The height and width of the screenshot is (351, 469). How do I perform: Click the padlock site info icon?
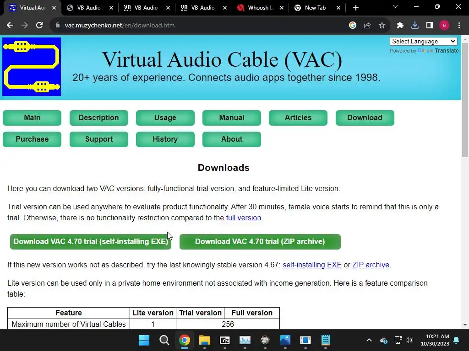click(57, 26)
